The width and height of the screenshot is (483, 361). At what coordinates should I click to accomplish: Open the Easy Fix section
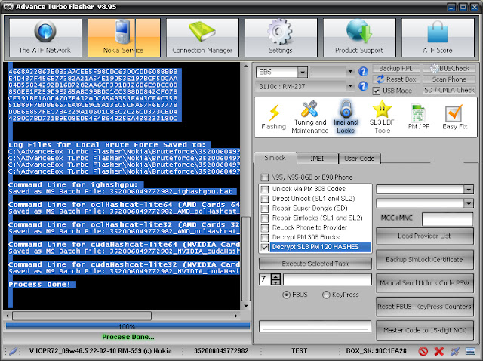tap(454, 117)
